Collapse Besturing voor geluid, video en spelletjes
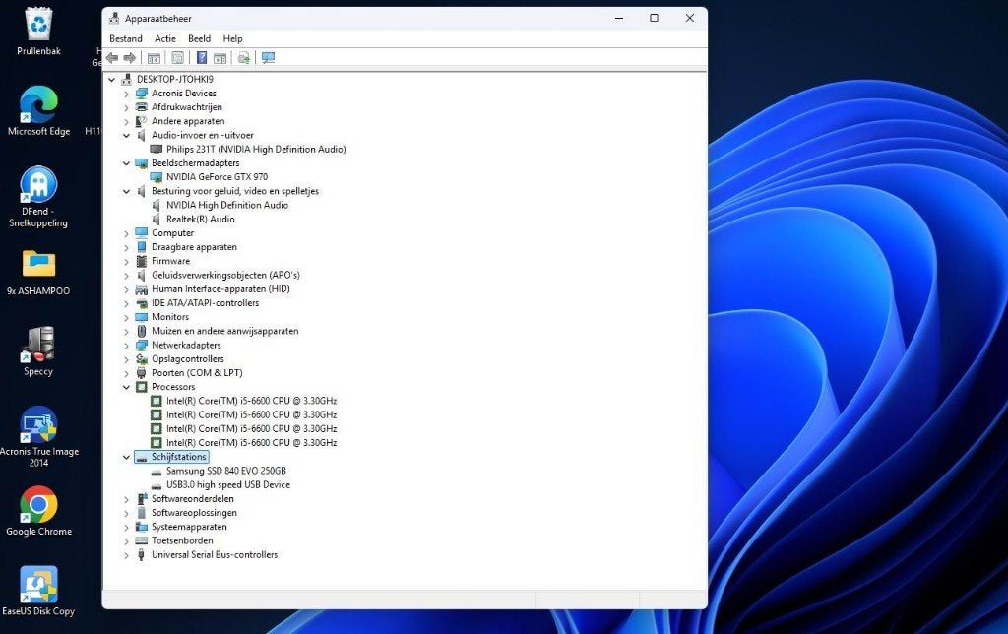Viewport: 1008px width, 634px height. [127, 192]
